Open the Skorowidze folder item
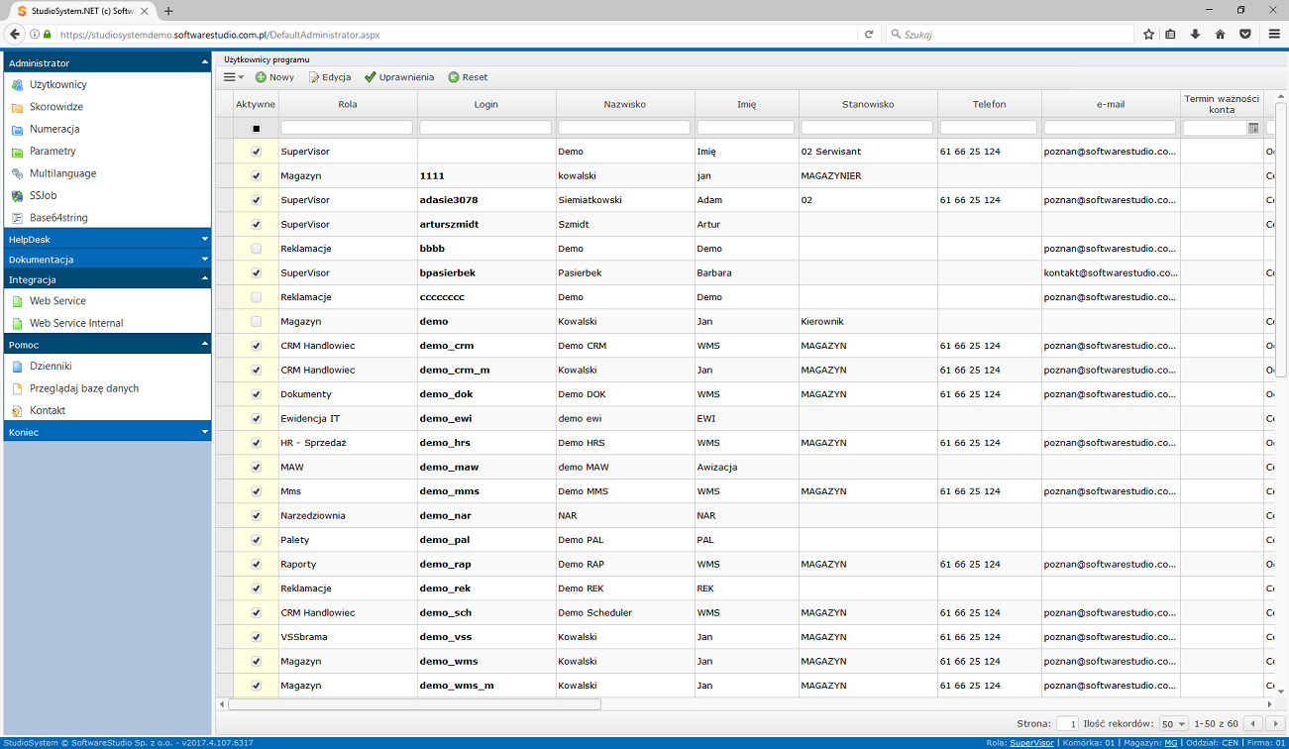The image size is (1289, 749). [55, 107]
